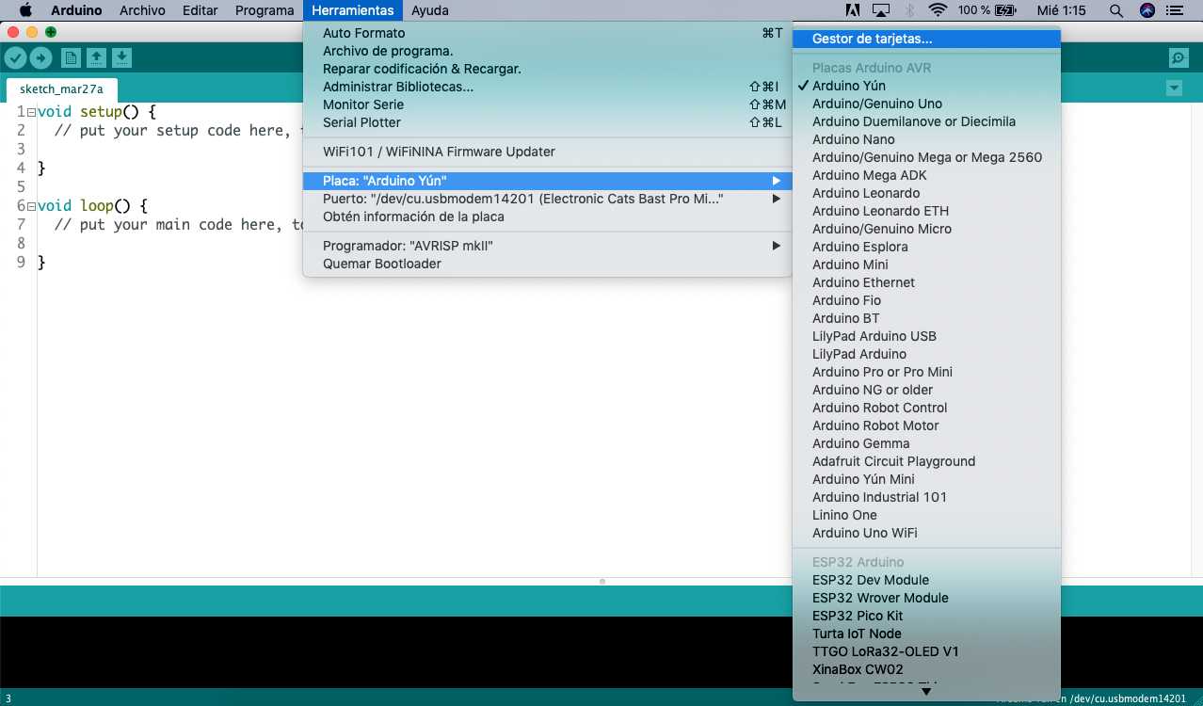
Task: Click the New sketch toolbar icon
Action: [x=71, y=58]
